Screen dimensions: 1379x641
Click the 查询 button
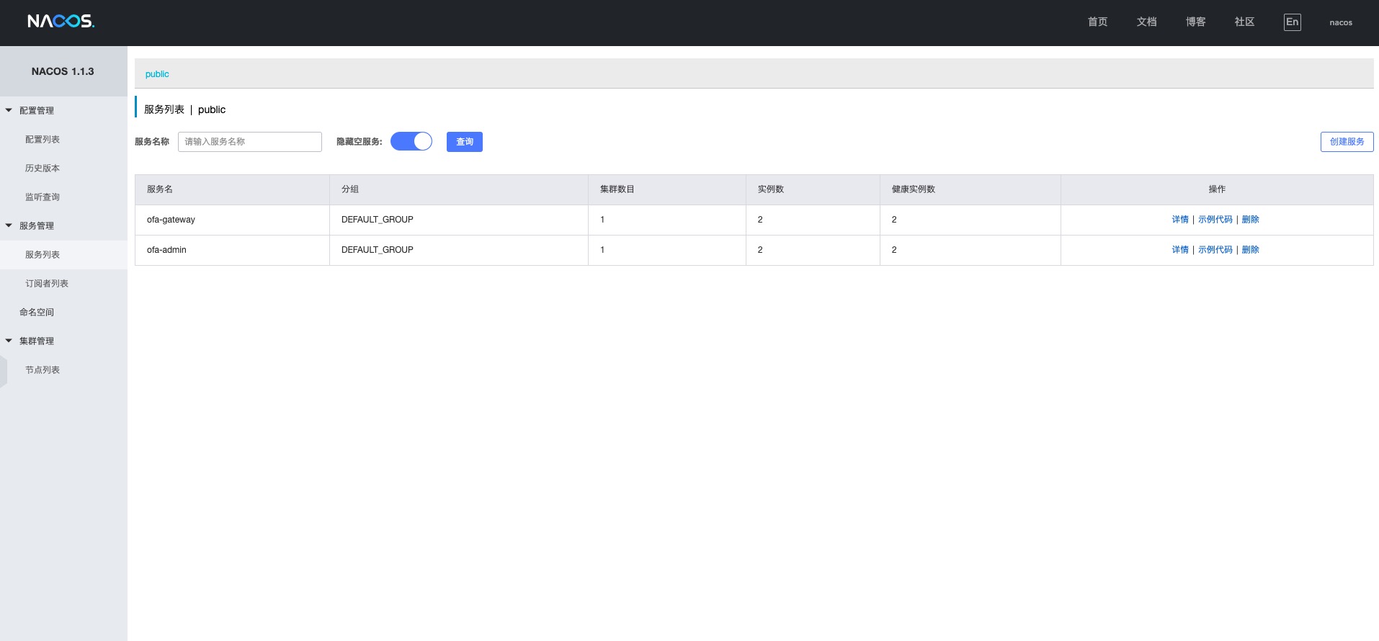coord(465,142)
